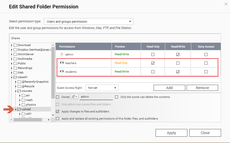Click the math folder icon
The width and height of the screenshot is (230, 143).
(24, 100)
